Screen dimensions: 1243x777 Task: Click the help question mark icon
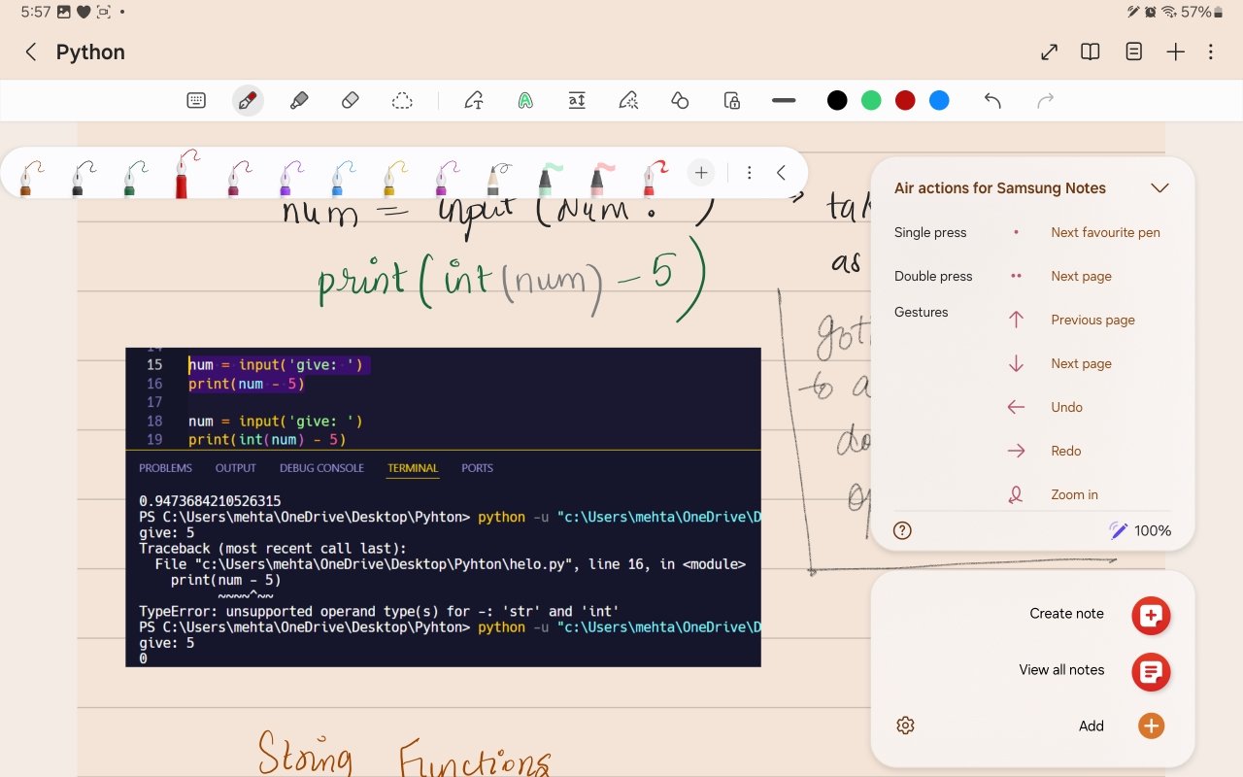coord(902,530)
